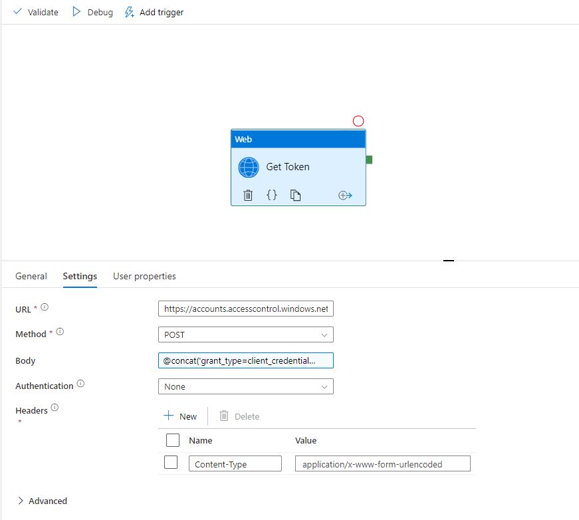Expand the Advanced section
Image resolution: width=579 pixels, height=520 pixels.
(42, 501)
